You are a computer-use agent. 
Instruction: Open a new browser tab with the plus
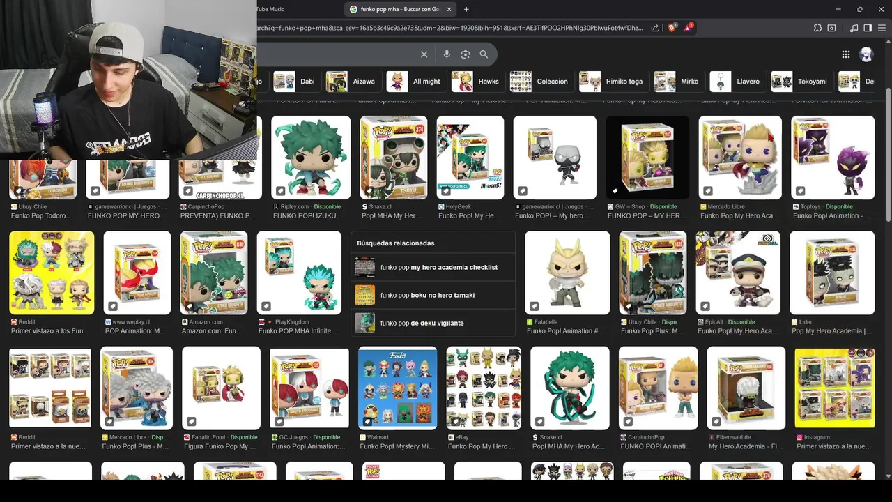tap(466, 9)
